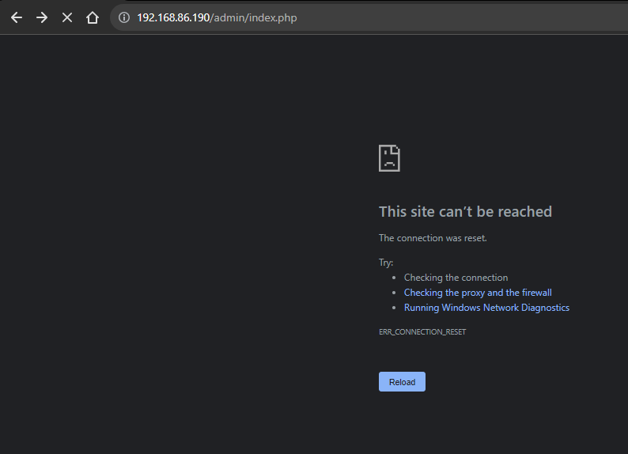
Task: Click empty space in the address bar
Action: click(459, 17)
